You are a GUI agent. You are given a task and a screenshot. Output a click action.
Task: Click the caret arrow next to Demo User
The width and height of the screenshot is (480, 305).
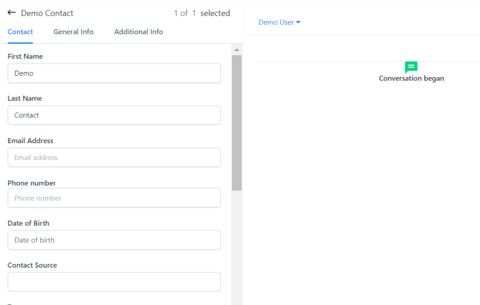[298, 22]
